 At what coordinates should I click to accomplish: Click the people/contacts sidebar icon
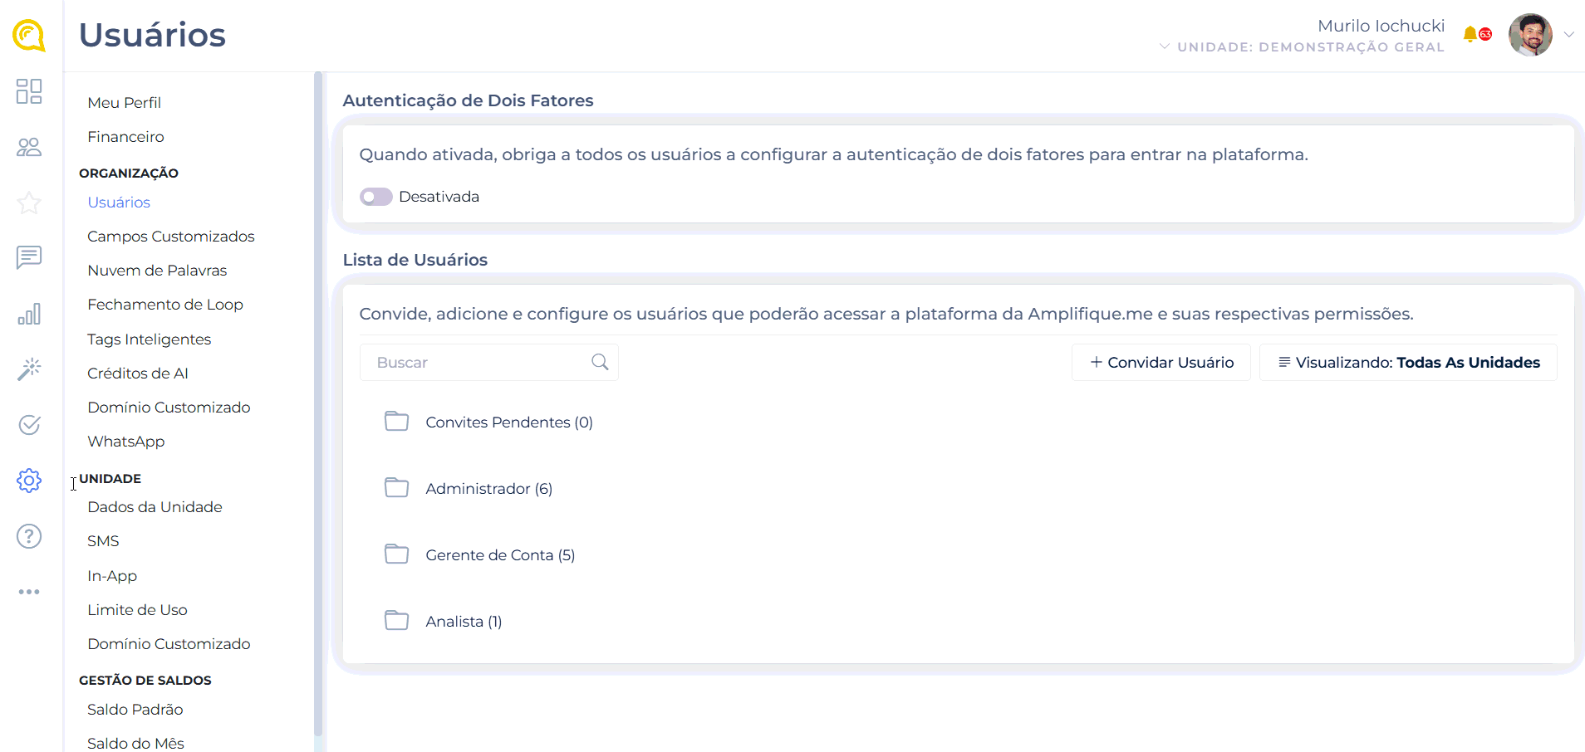(x=29, y=147)
